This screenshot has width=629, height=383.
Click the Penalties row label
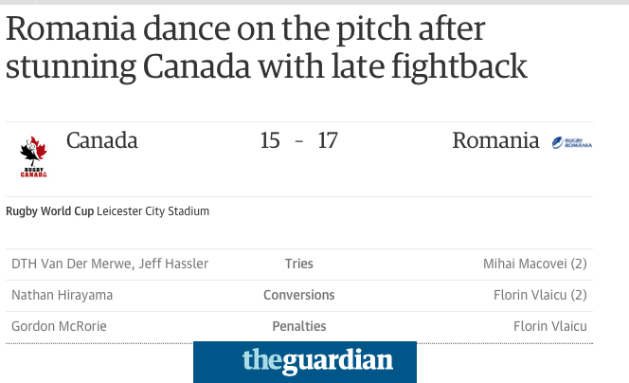click(298, 326)
